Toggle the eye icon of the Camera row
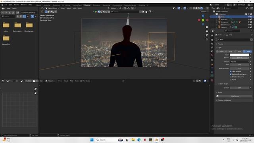The height and width of the screenshot is (143, 254). 248,27
